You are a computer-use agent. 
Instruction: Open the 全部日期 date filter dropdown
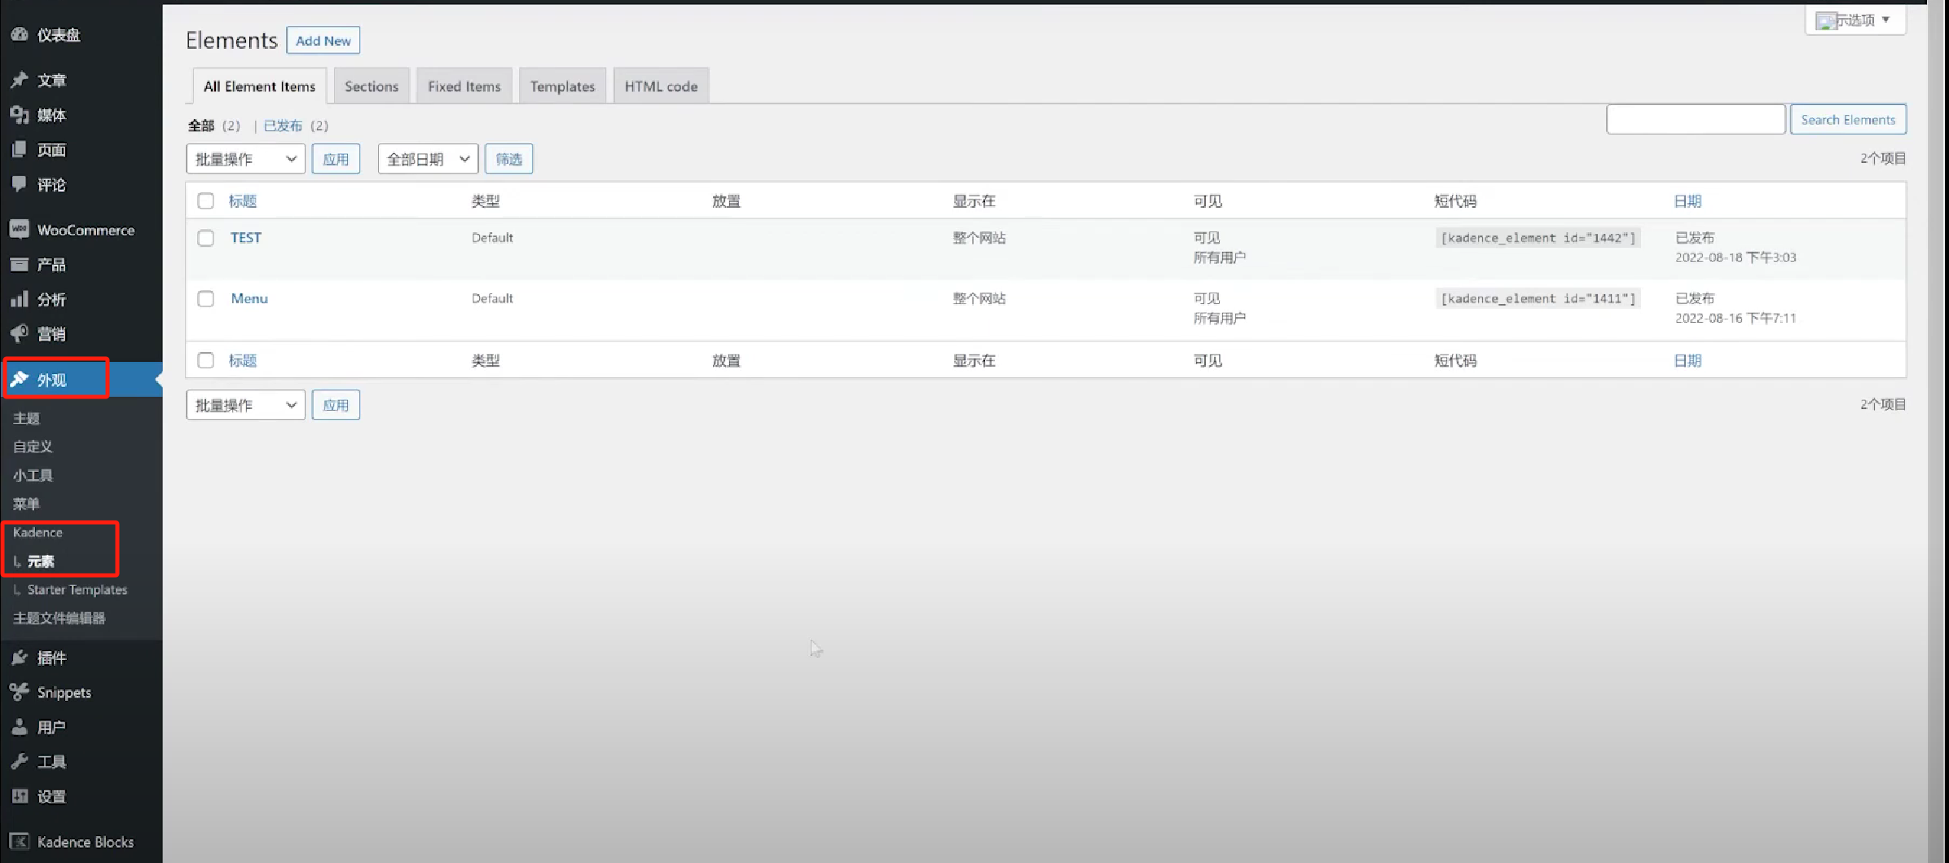(x=428, y=159)
